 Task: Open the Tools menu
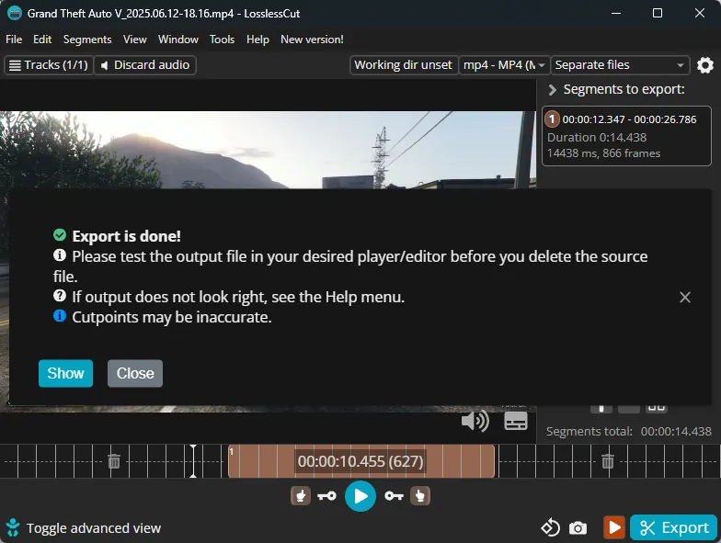(222, 40)
